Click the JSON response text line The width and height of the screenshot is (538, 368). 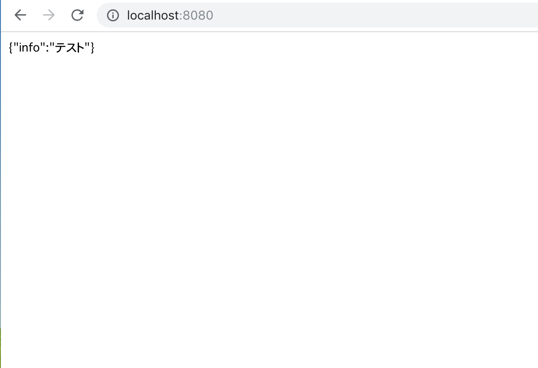[x=52, y=48]
